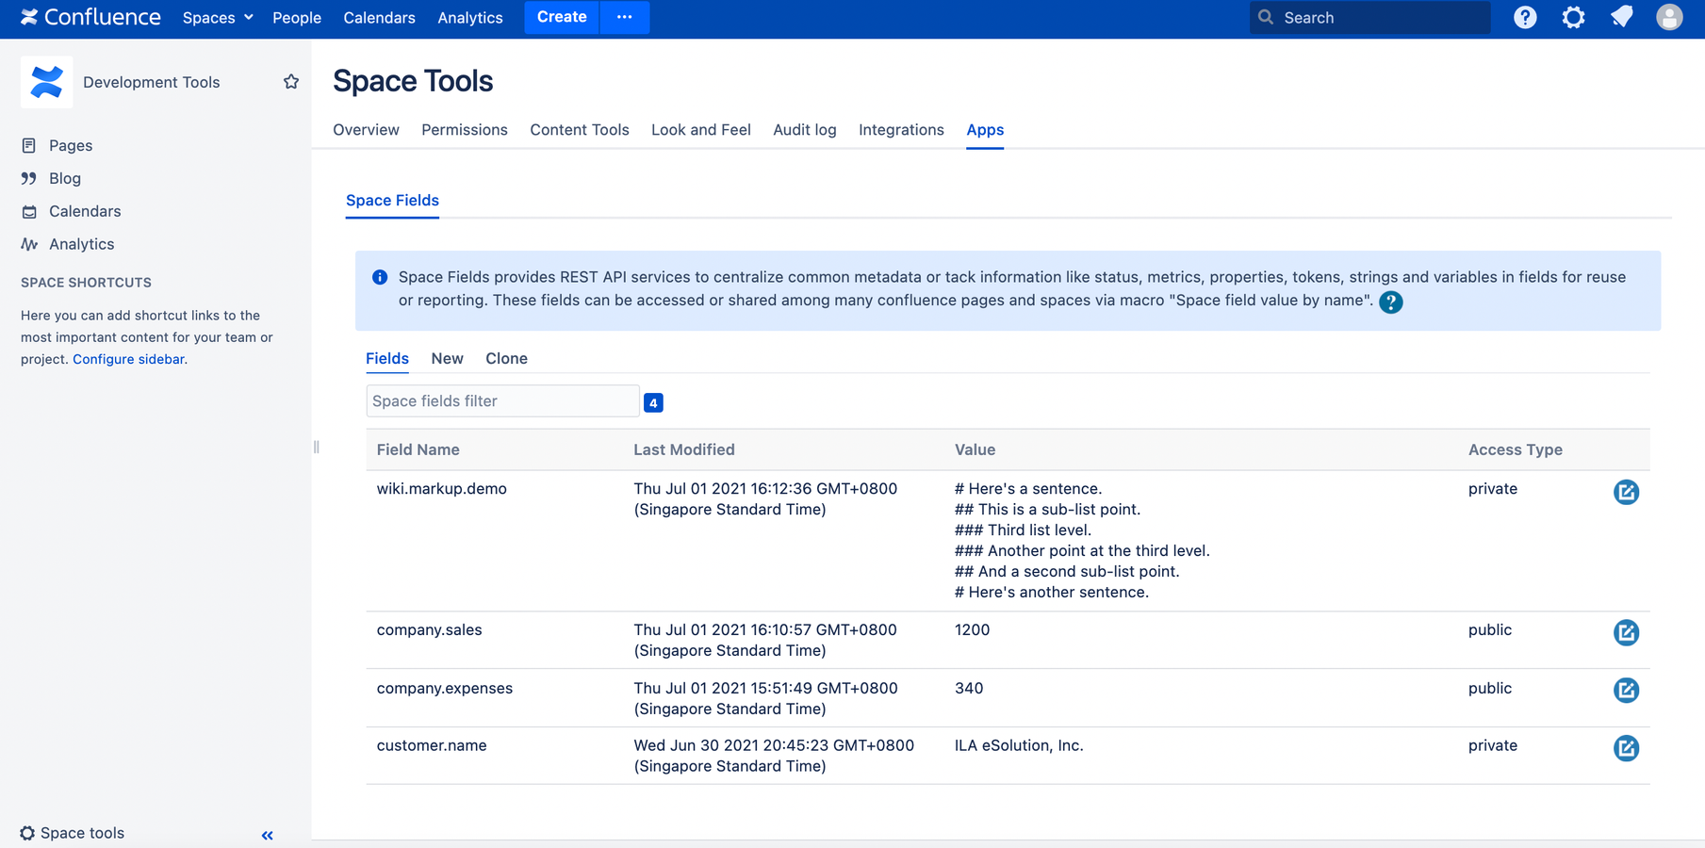This screenshot has height=848, width=1705.
Task: Click the company.sales field name
Action: (x=429, y=629)
